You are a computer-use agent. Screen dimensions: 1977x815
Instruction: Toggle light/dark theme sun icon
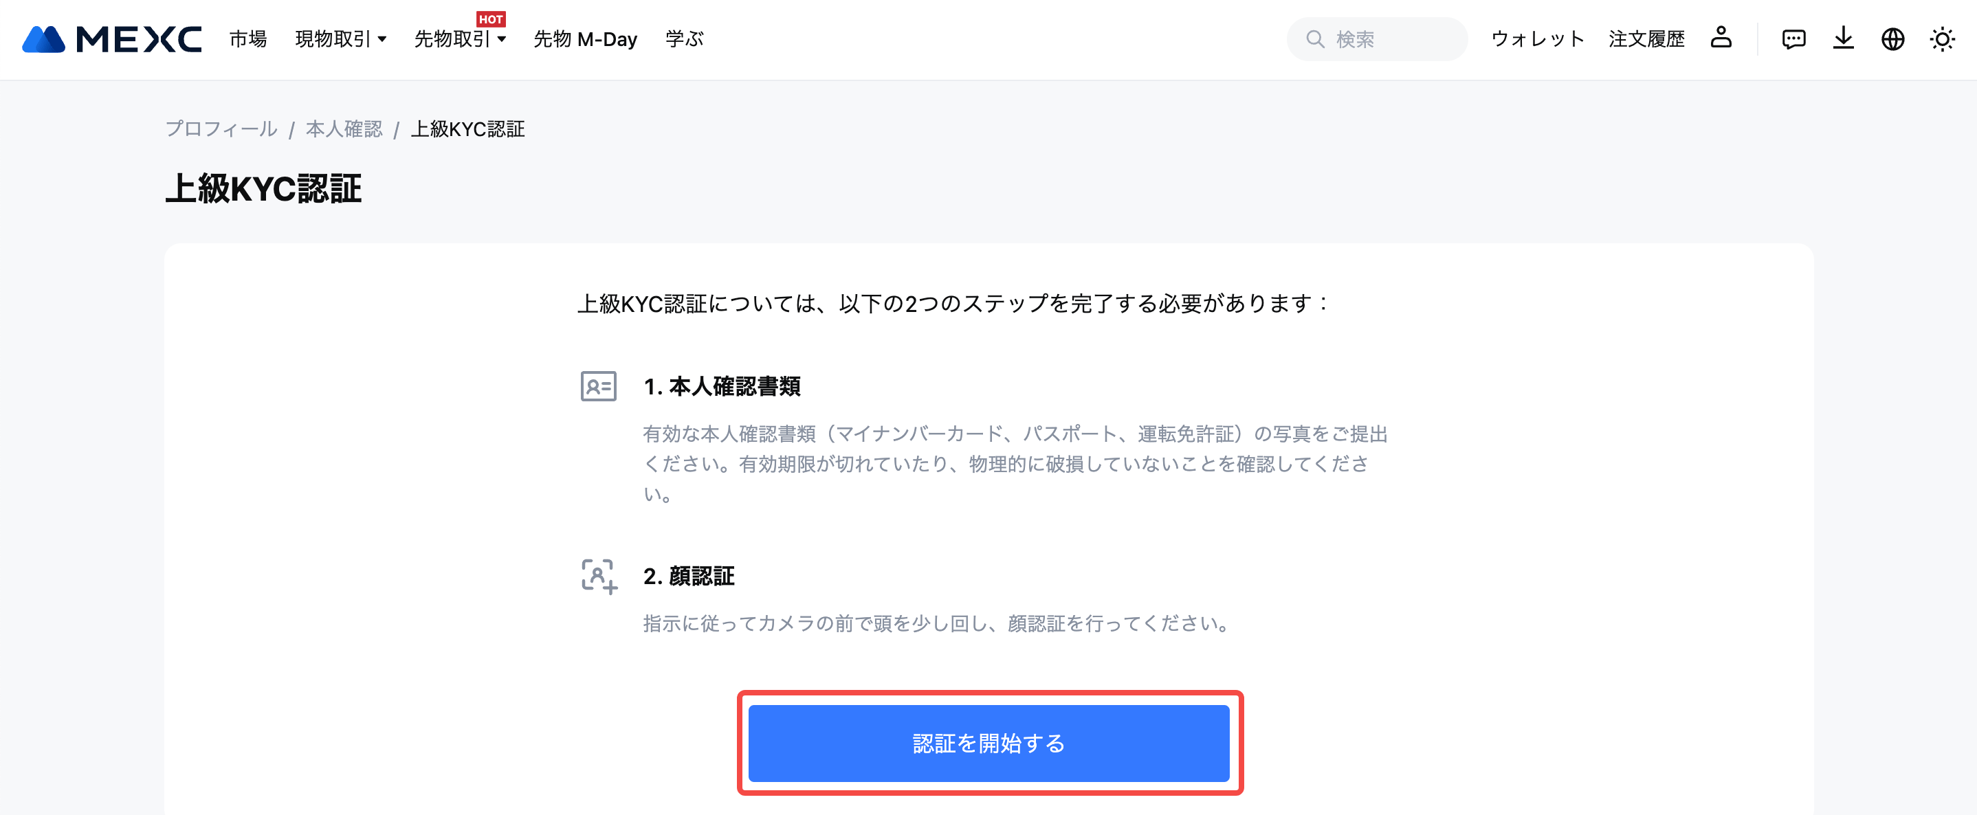1943,39
